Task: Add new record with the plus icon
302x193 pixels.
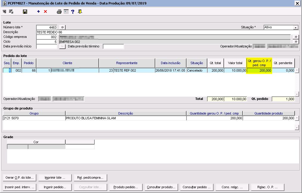Action: [38, 12]
